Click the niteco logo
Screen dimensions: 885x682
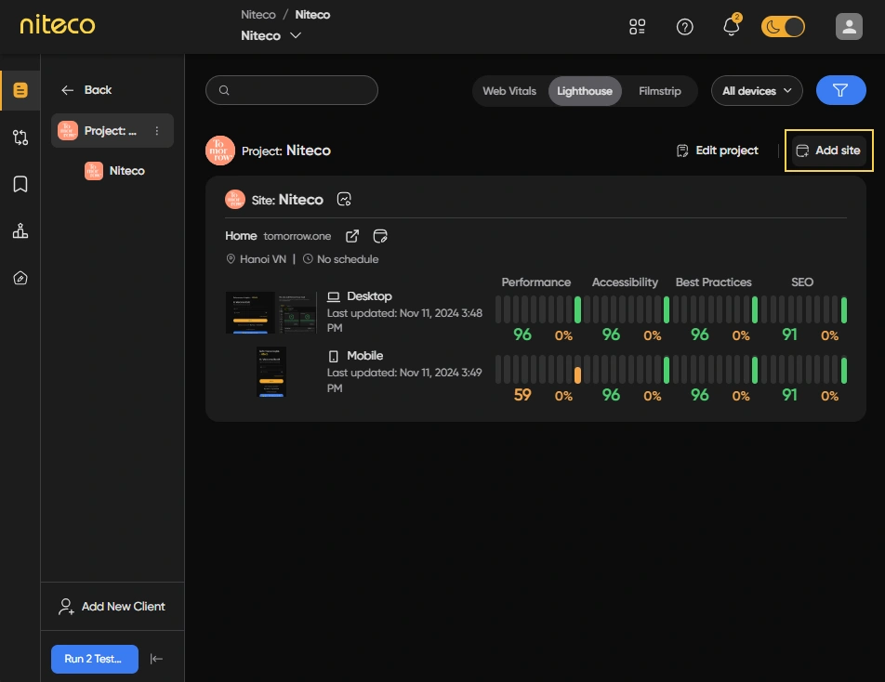click(58, 24)
